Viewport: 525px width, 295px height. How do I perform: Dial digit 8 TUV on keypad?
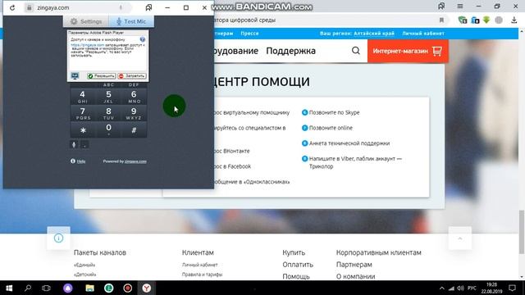108,113
